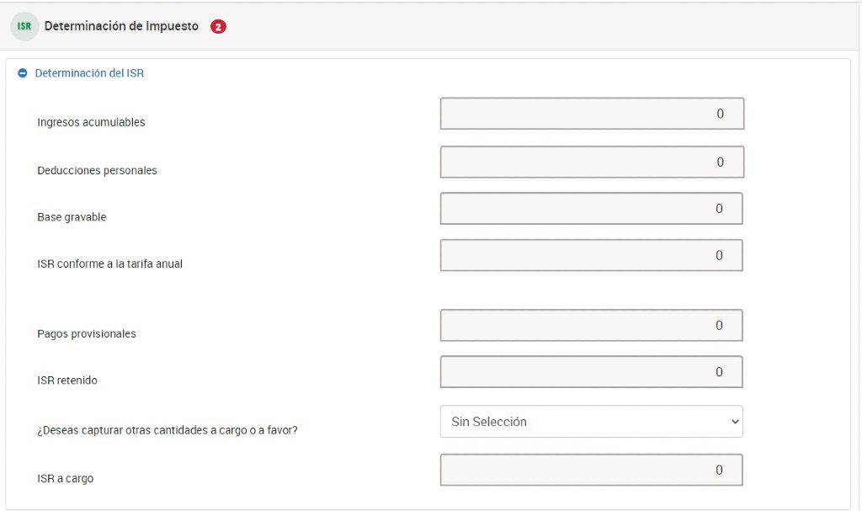
Task: Select the ISR retenido amount field
Action: [591, 372]
